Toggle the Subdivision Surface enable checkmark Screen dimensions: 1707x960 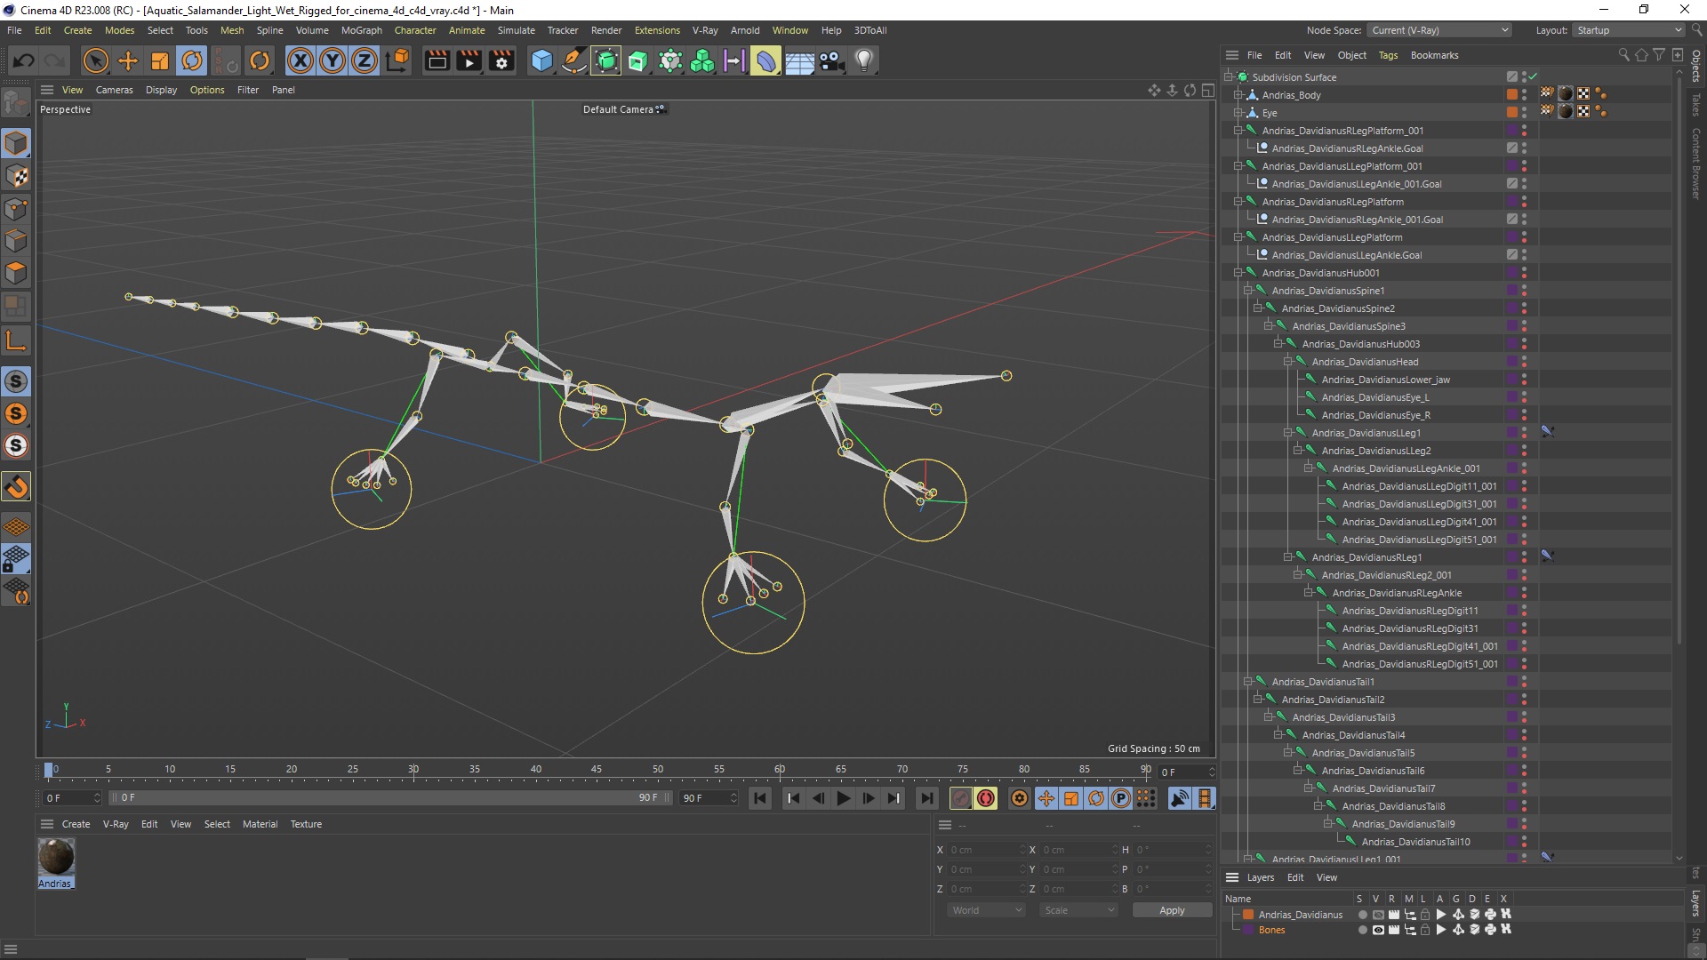coord(1534,77)
